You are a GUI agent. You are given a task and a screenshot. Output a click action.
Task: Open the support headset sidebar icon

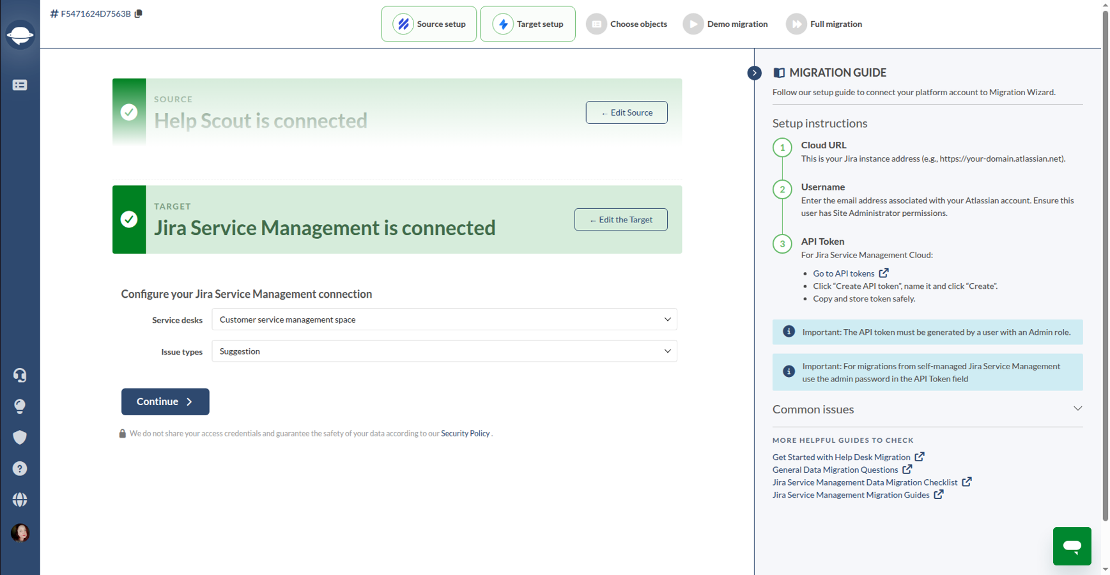(x=20, y=375)
